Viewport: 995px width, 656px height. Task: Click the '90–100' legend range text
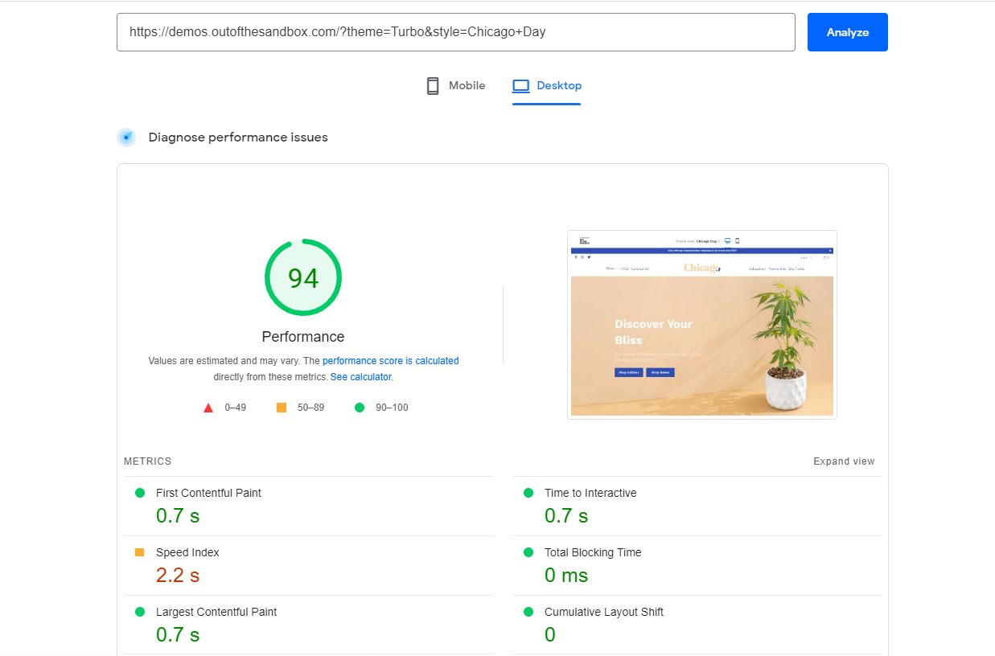(392, 408)
